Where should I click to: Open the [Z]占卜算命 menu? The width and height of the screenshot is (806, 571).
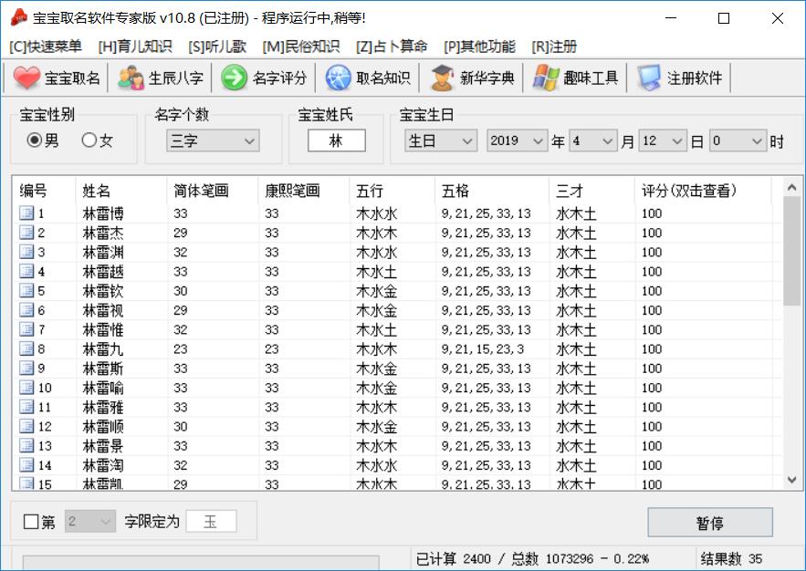coord(392,47)
